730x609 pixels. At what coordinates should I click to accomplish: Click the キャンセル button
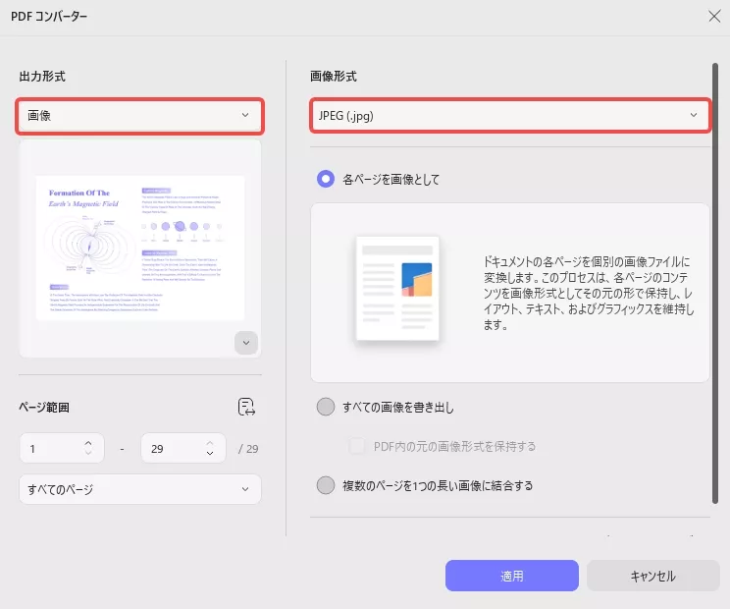652,576
